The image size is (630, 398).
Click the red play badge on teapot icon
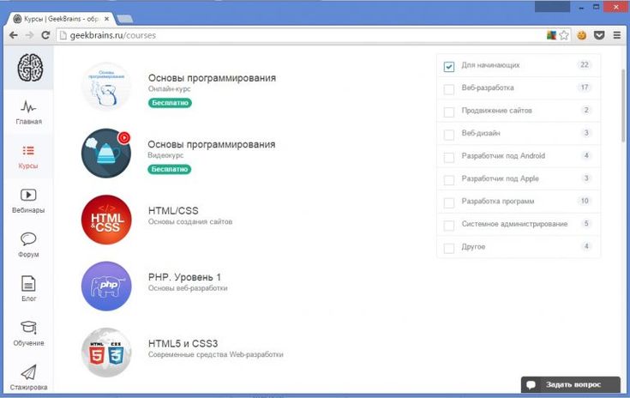click(124, 138)
